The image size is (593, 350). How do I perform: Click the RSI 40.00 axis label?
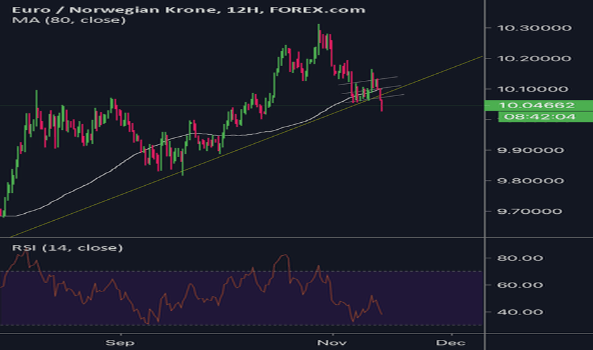520,312
